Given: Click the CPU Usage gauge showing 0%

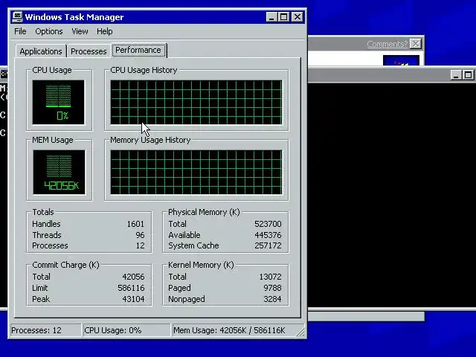Looking at the screenshot, I should (59, 103).
